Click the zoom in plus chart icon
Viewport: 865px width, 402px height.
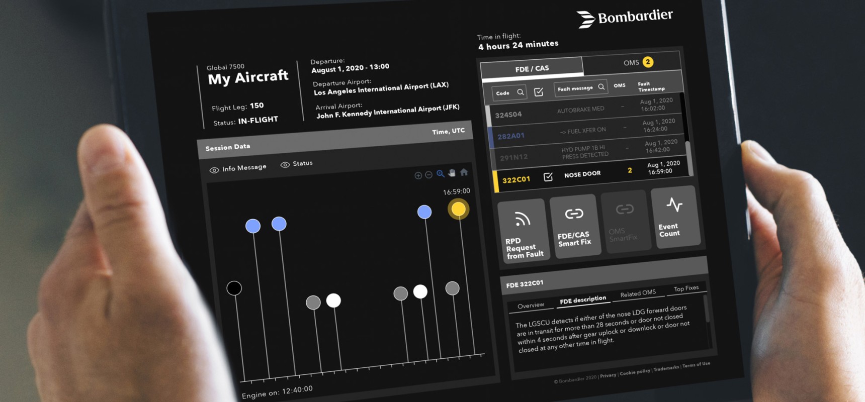tap(418, 175)
